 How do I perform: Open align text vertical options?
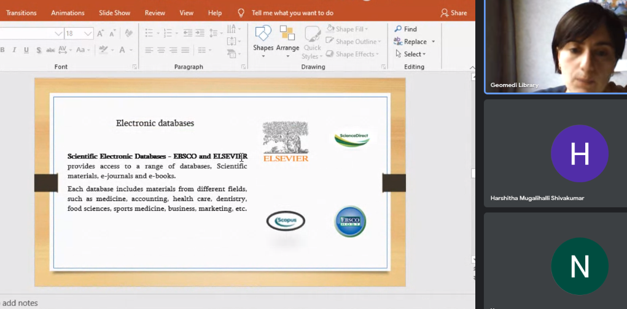[233, 42]
